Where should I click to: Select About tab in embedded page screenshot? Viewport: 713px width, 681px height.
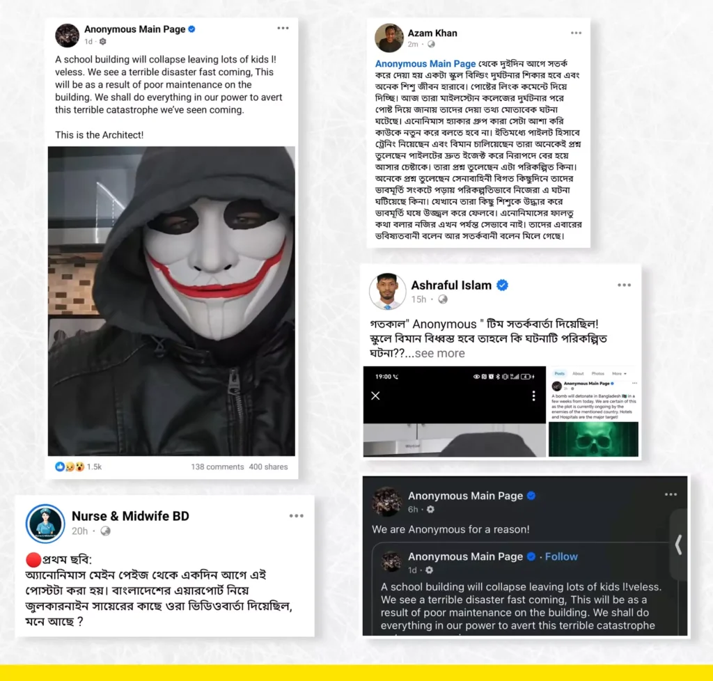click(x=578, y=373)
